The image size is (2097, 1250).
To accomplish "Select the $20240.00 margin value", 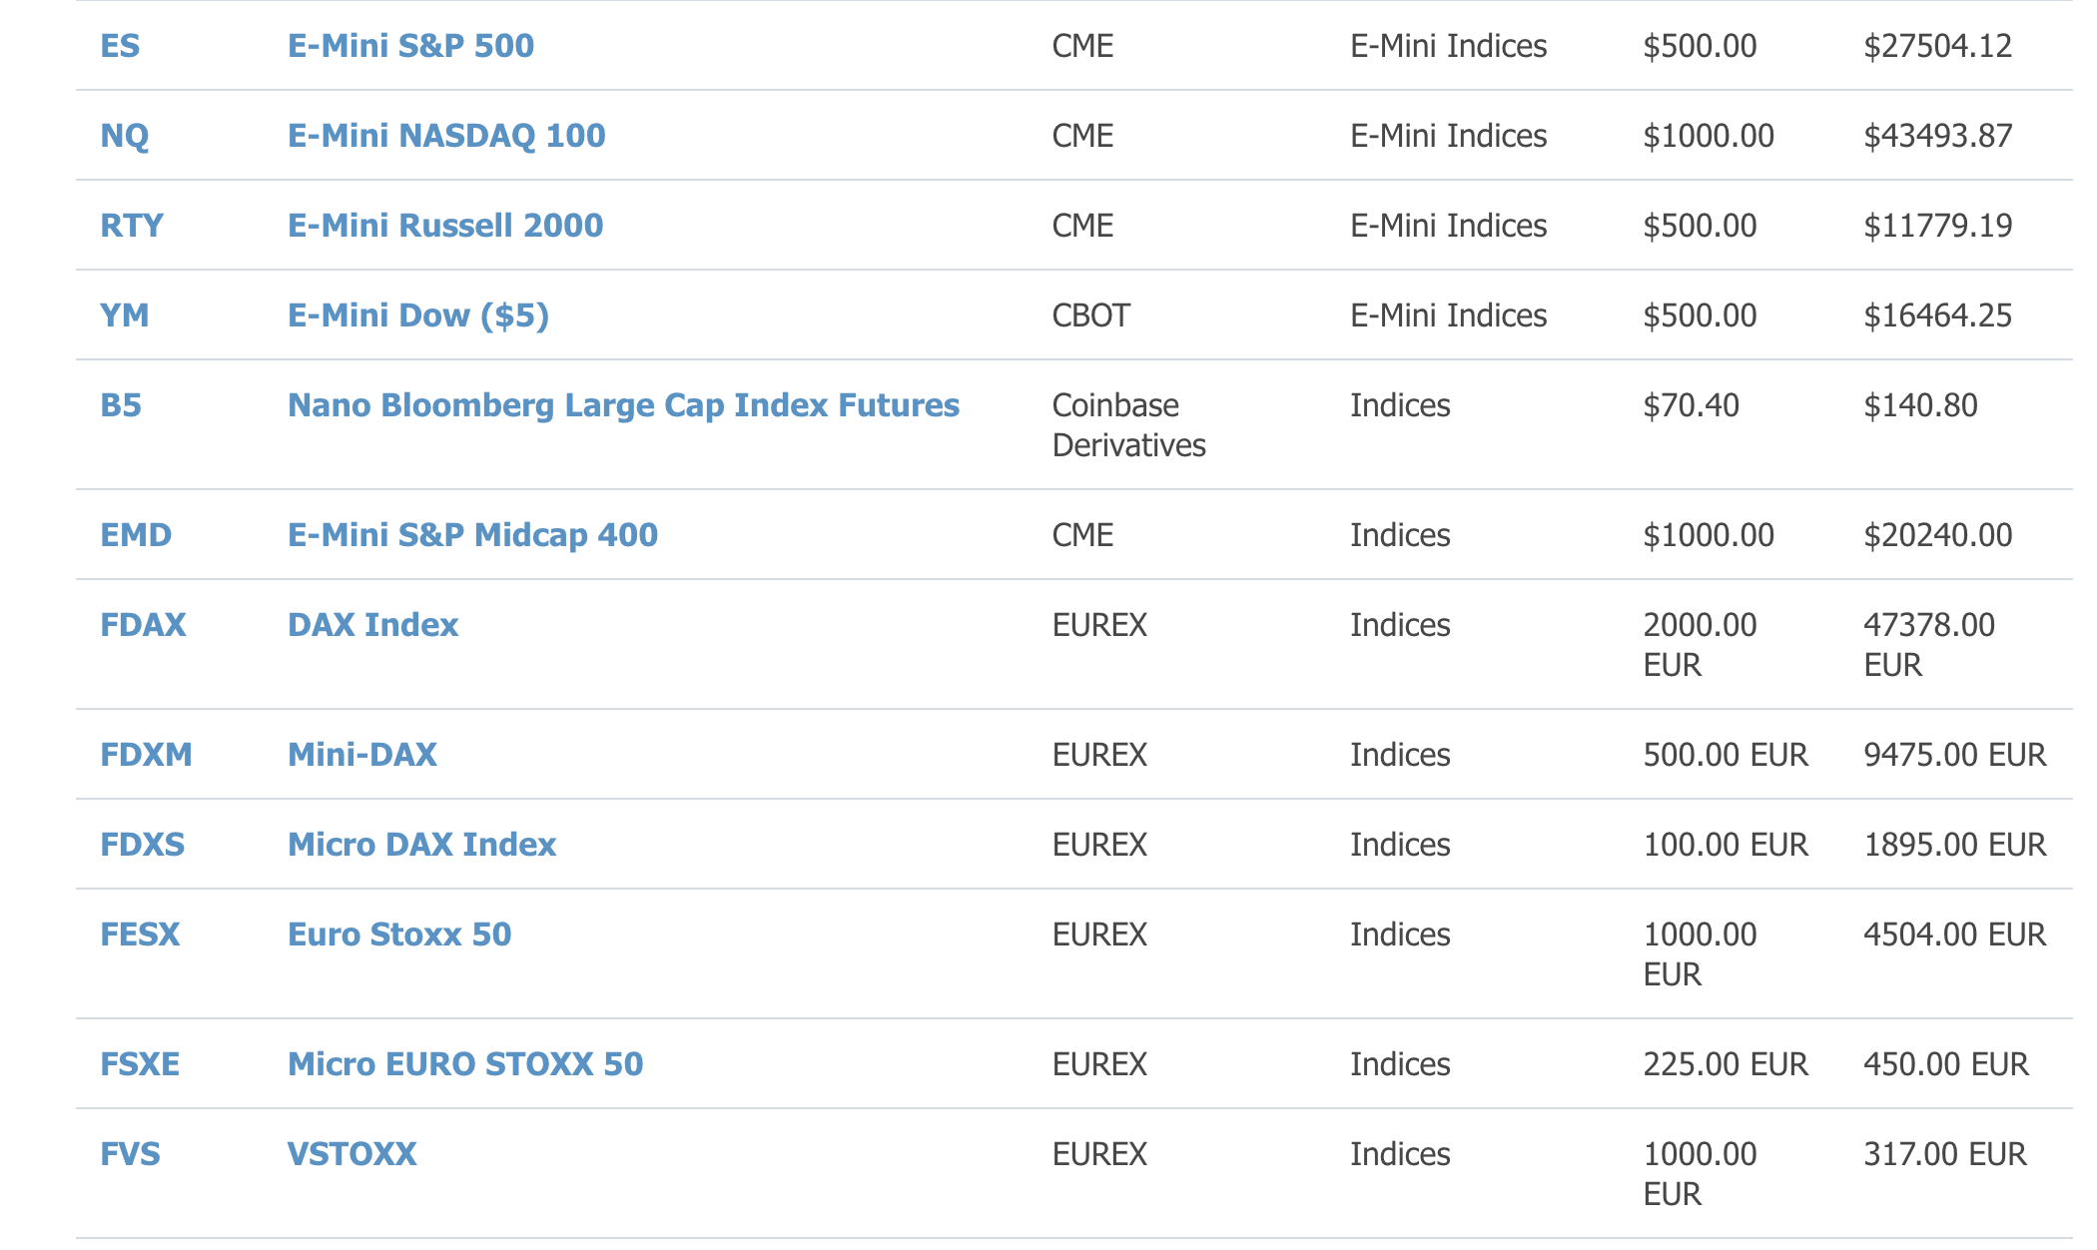I will [1938, 535].
